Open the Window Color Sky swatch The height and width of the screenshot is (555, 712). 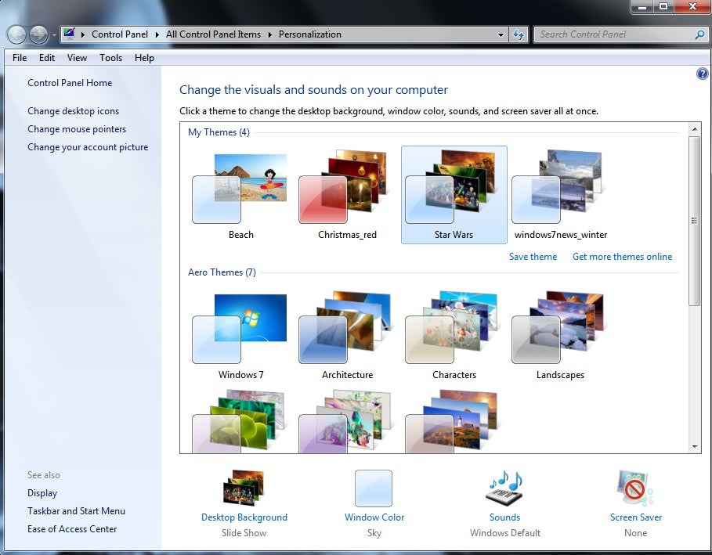pyautogui.click(x=374, y=488)
